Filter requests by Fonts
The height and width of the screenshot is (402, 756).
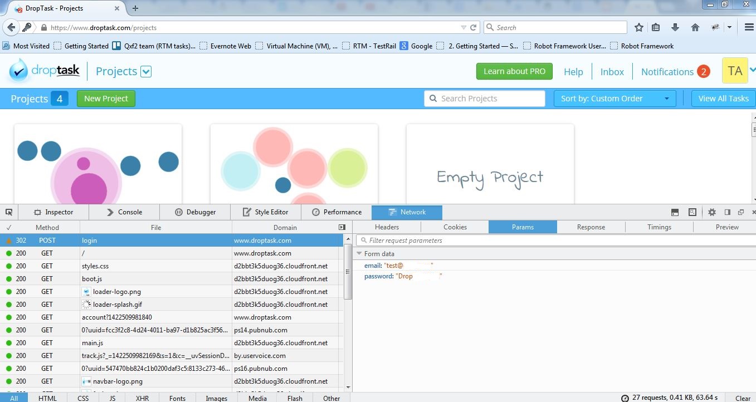(x=177, y=398)
